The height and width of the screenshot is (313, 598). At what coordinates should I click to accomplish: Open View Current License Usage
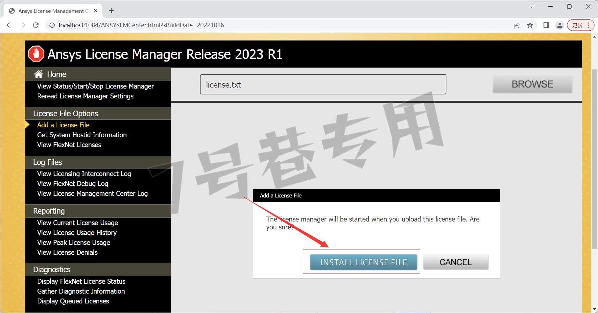[78, 223]
